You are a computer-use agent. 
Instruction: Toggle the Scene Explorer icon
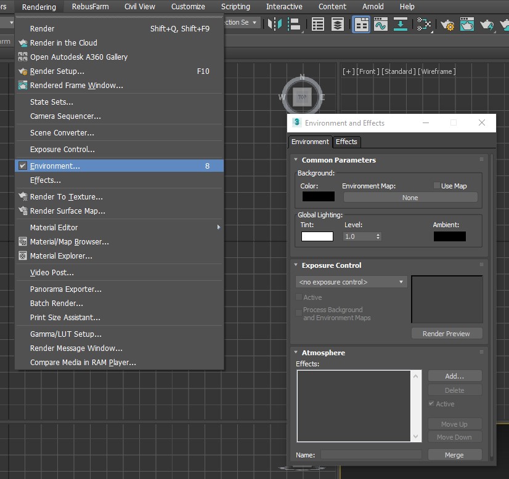(318, 24)
